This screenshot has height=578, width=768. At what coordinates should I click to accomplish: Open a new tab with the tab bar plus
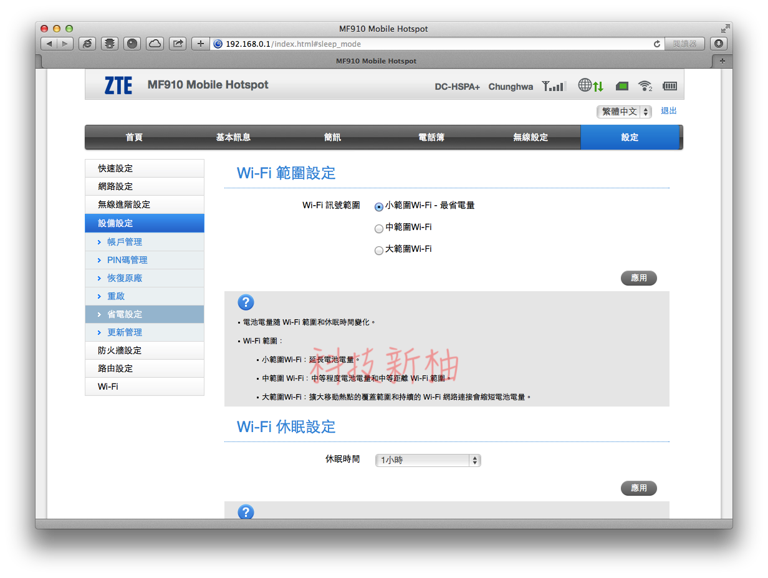click(722, 61)
